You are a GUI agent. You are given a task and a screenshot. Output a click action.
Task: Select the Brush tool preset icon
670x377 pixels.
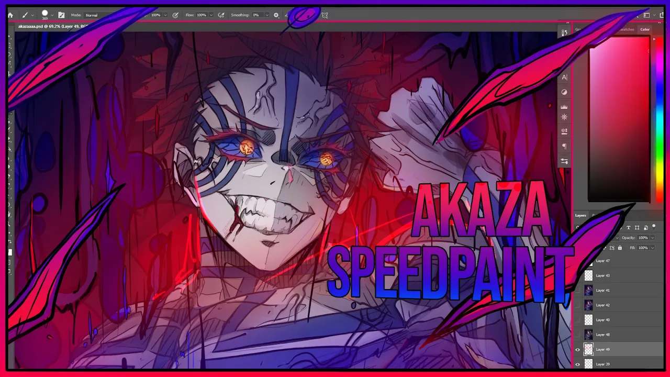(x=25, y=15)
